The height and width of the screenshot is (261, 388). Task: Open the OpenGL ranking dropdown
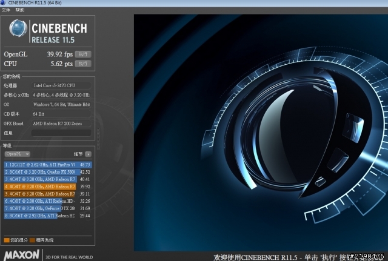point(17,154)
